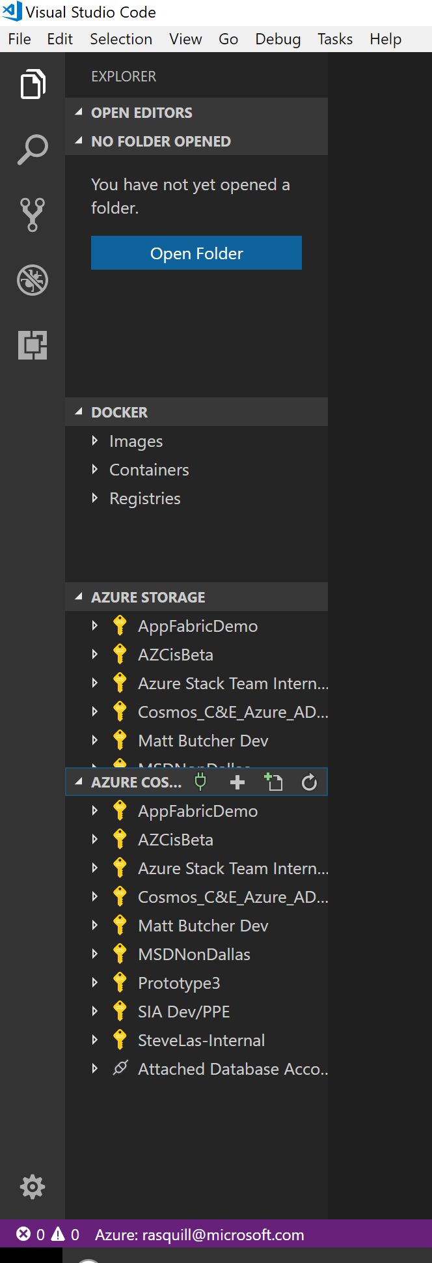This screenshot has width=432, height=1263.
Task: Select Azure Stack Team Intern label in Cosmos DB
Action: (233, 868)
